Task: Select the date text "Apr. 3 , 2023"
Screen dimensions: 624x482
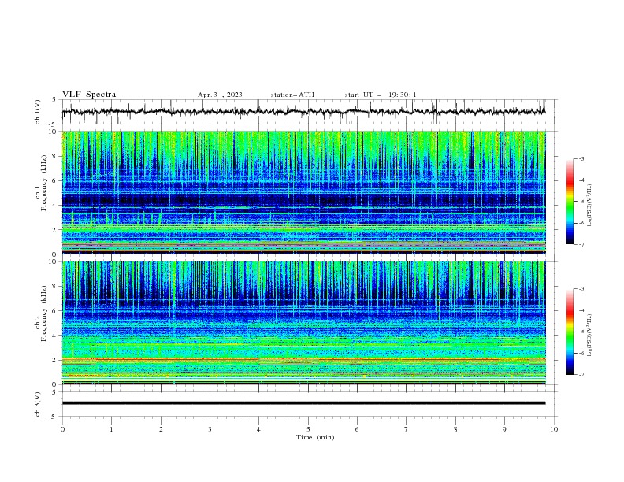Action: tap(220, 95)
